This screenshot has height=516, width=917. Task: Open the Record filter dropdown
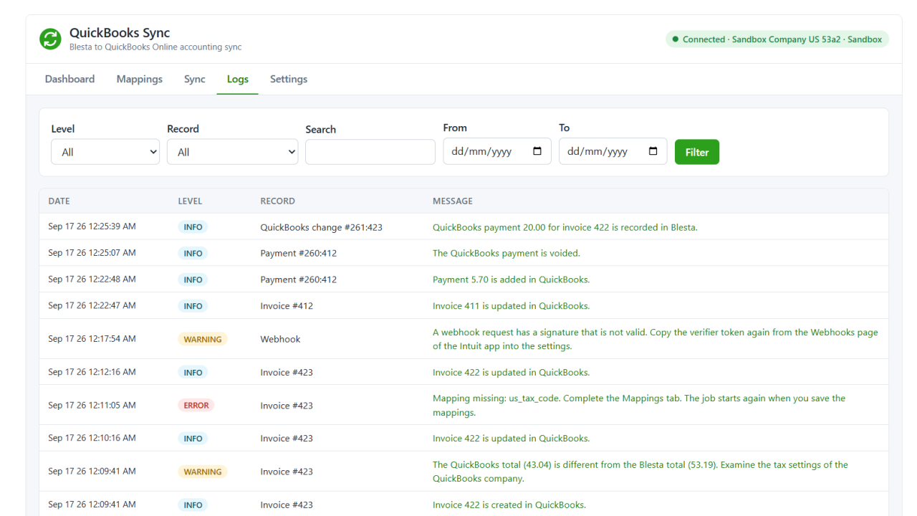tap(232, 152)
